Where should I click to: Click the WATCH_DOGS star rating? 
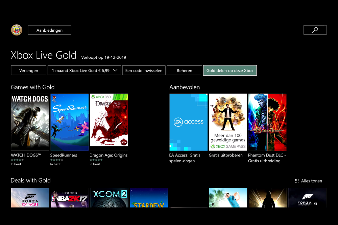click(x=17, y=160)
